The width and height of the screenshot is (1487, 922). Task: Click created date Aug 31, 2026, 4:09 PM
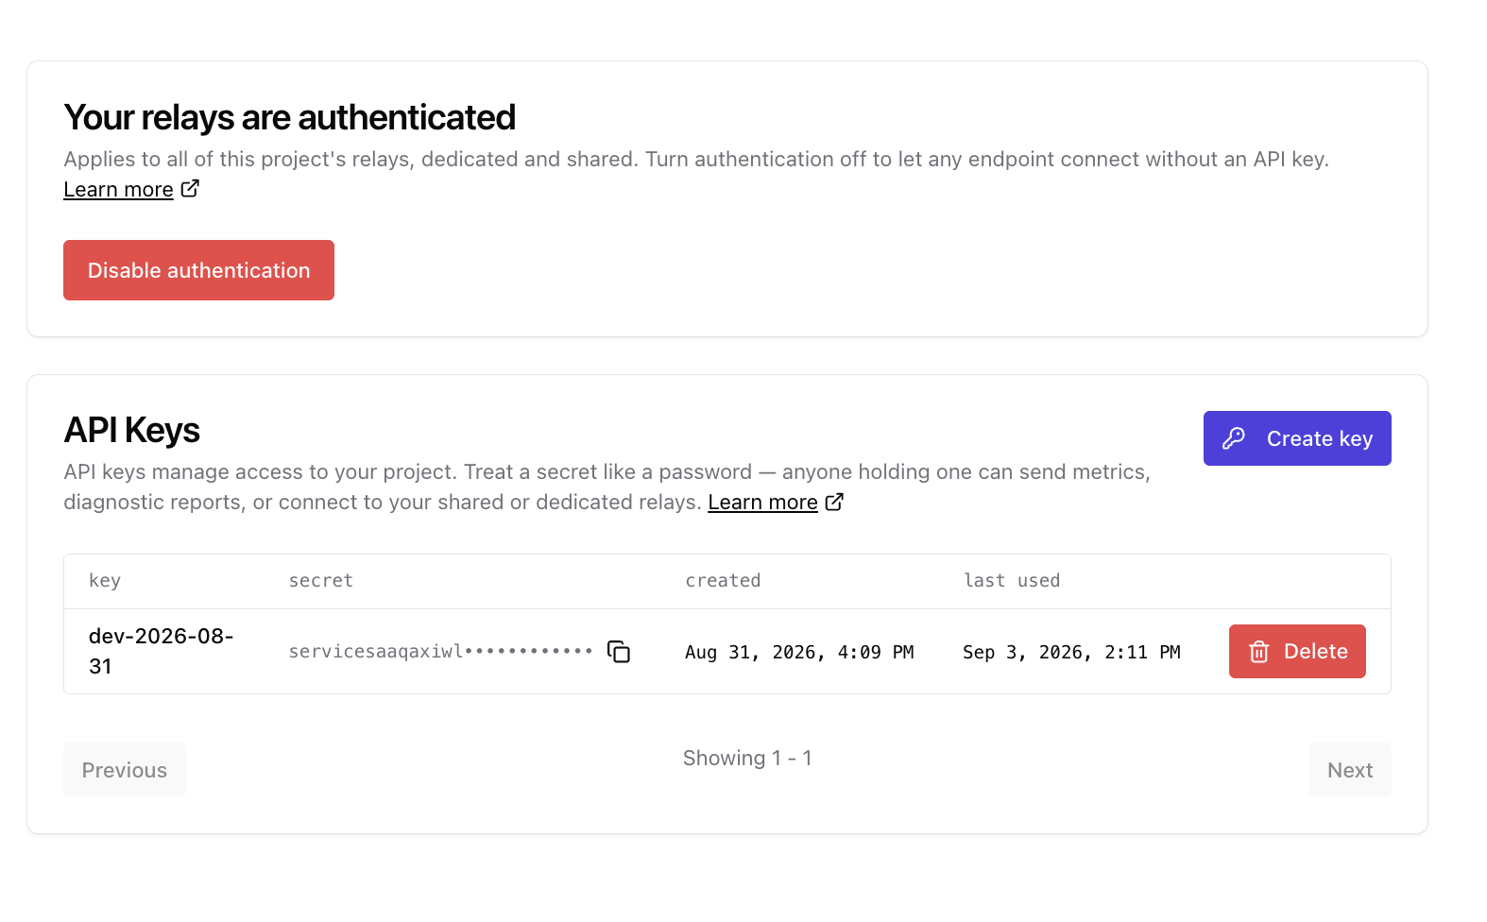(799, 652)
